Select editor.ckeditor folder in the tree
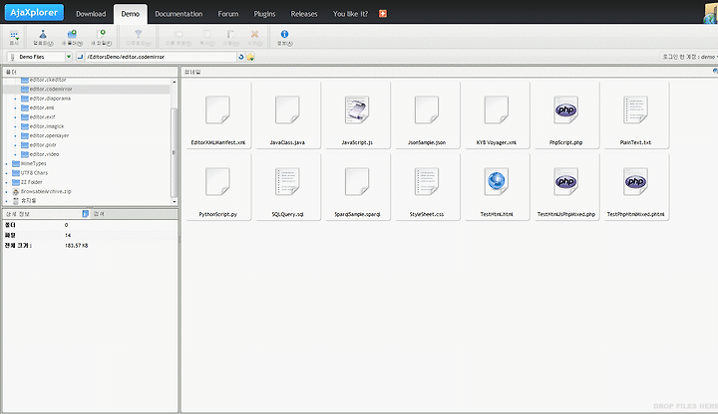This screenshot has height=414, width=718. click(48, 80)
